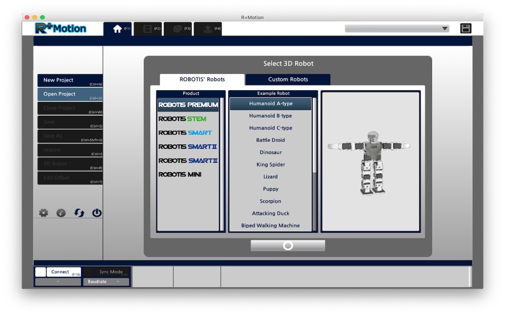505x315 pixels.
Task: Click the Edit Offset entry
Action: pos(70,178)
